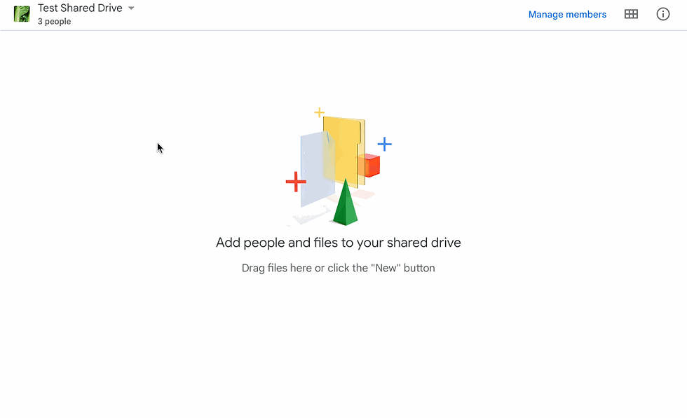This screenshot has height=418, width=687.
Task: Switch to grid layout view
Action: coord(631,14)
